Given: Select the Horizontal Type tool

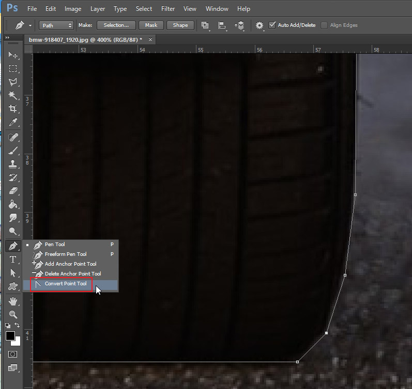Looking at the screenshot, I should pos(13,260).
